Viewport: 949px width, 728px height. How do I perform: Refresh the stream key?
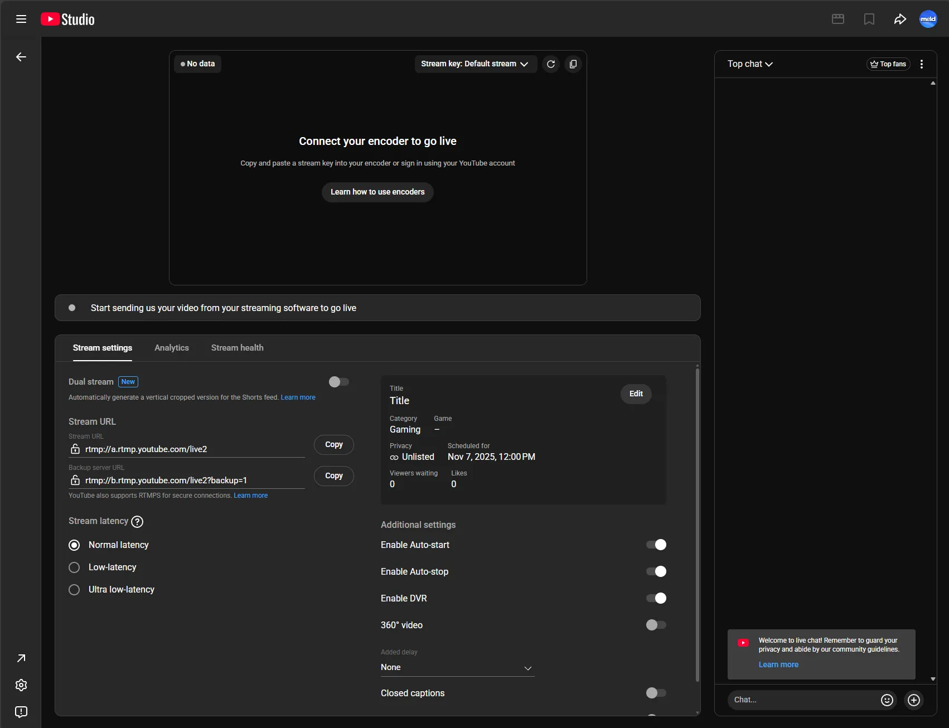click(x=551, y=64)
